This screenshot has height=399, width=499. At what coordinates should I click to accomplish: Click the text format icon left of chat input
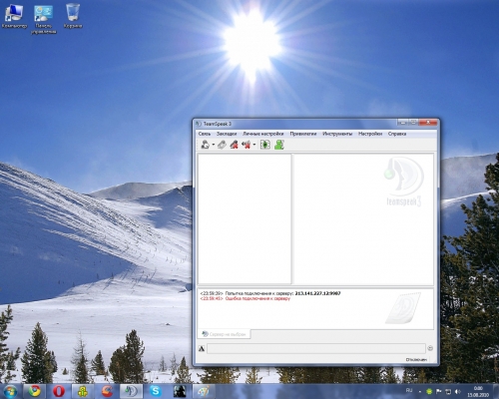point(202,348)
